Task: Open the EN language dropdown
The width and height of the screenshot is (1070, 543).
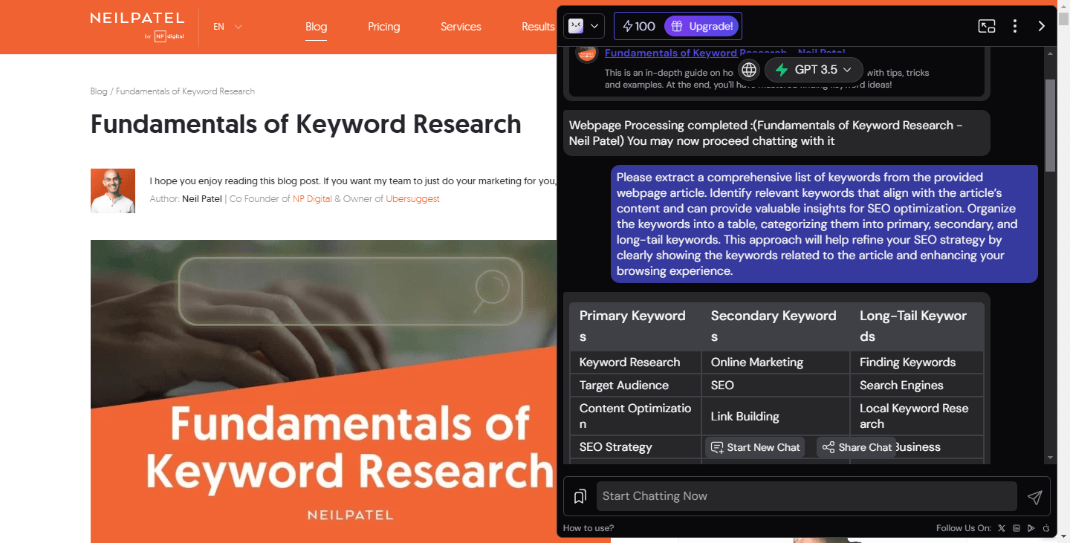Action: (x=227, y=27)
